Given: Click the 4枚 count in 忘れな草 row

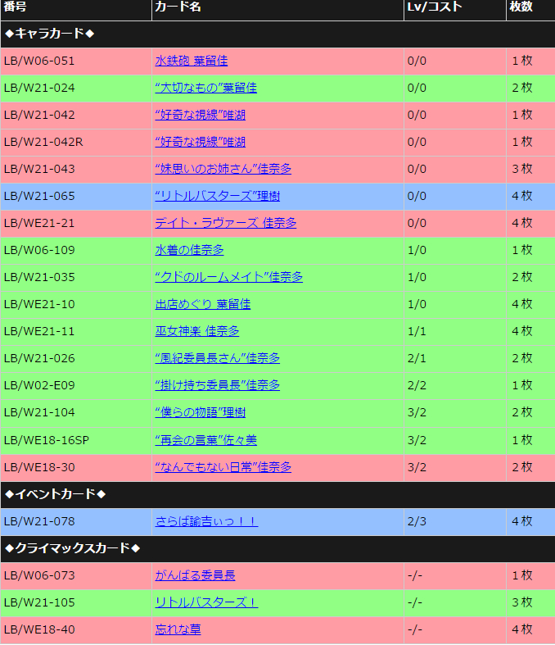Looking at the screenshot, I should (x=522, y=630).
